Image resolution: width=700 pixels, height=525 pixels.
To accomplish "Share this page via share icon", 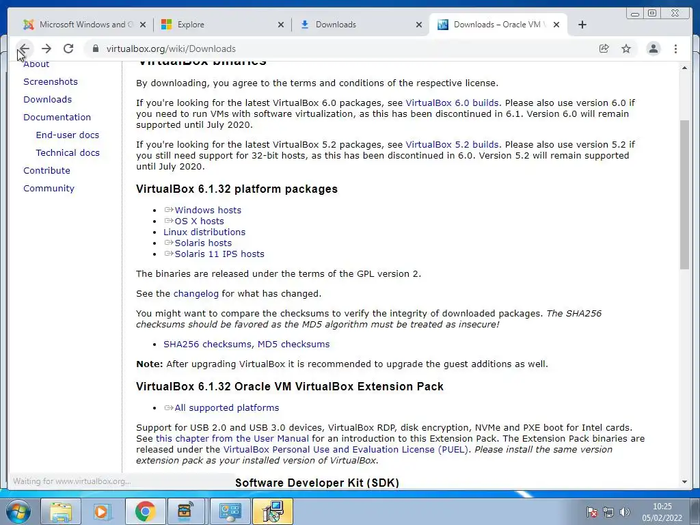I will pyautogui.click(x=604, y=49).
